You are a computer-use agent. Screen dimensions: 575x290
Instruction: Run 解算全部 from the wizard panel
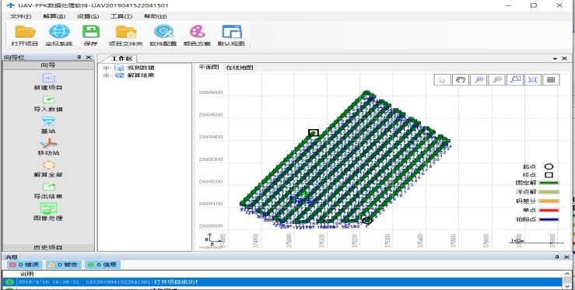[48, 169]
